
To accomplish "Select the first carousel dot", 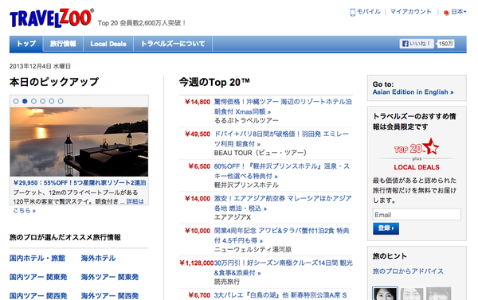I will coord(16,101).
